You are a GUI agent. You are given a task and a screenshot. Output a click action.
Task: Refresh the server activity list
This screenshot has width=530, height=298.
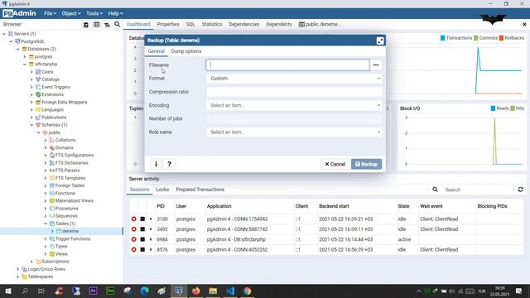pos(521,190)
